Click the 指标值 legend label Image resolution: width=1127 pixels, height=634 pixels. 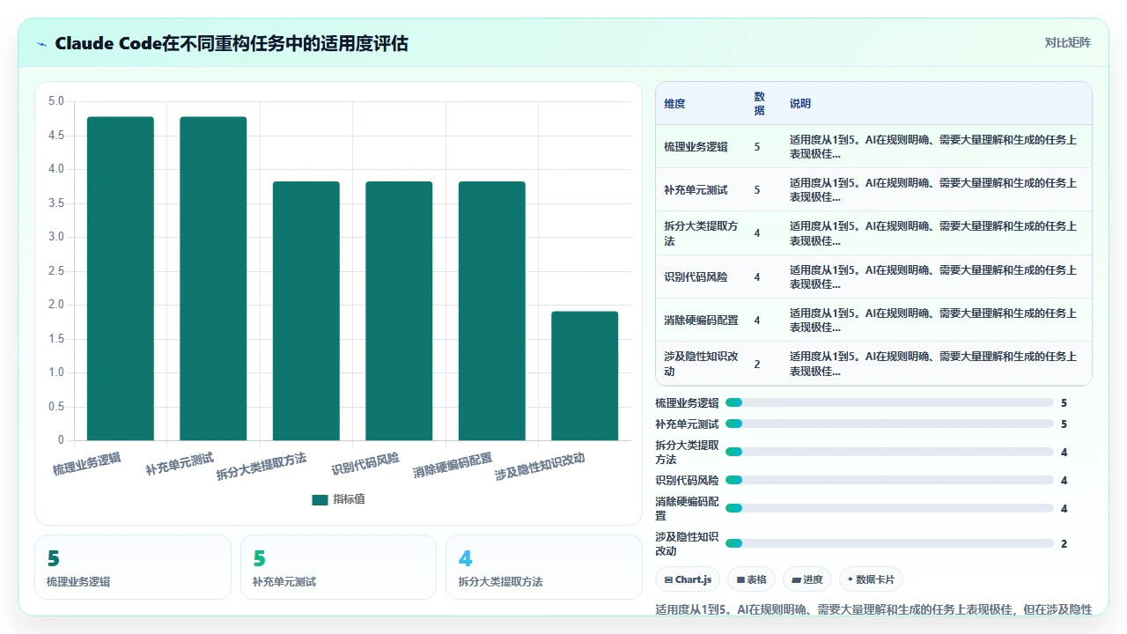[349, 499]
